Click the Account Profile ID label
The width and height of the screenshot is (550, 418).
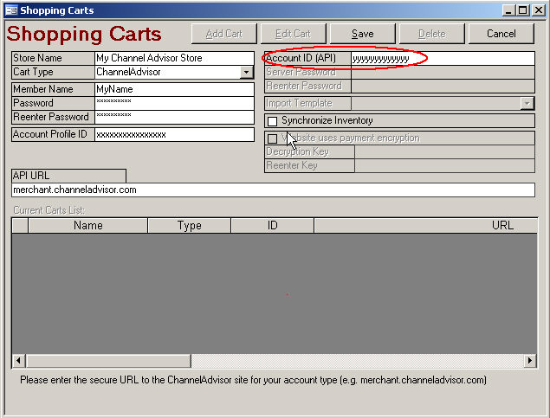click(50, 134)
